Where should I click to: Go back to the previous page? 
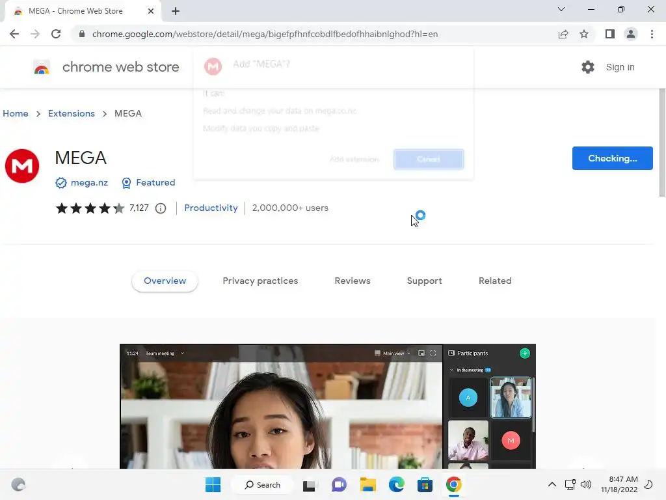point(14,34)
